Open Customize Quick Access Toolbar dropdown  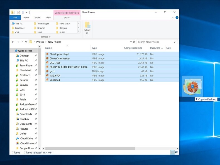[x=27, y=13]
